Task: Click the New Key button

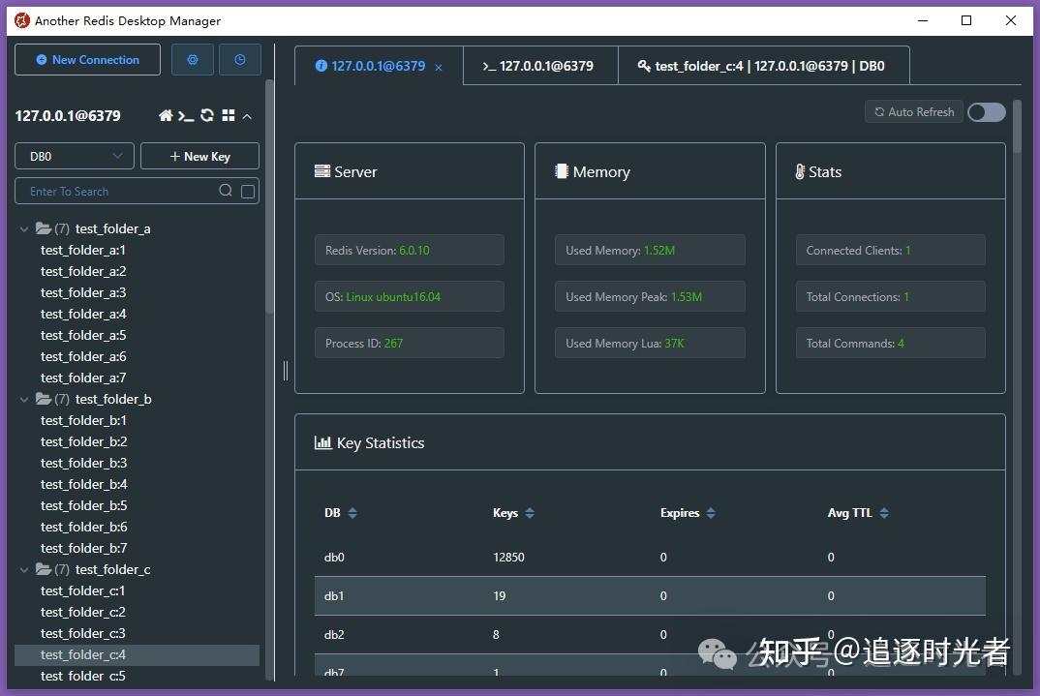Action: pyautogui.click(x=199, y=157)
